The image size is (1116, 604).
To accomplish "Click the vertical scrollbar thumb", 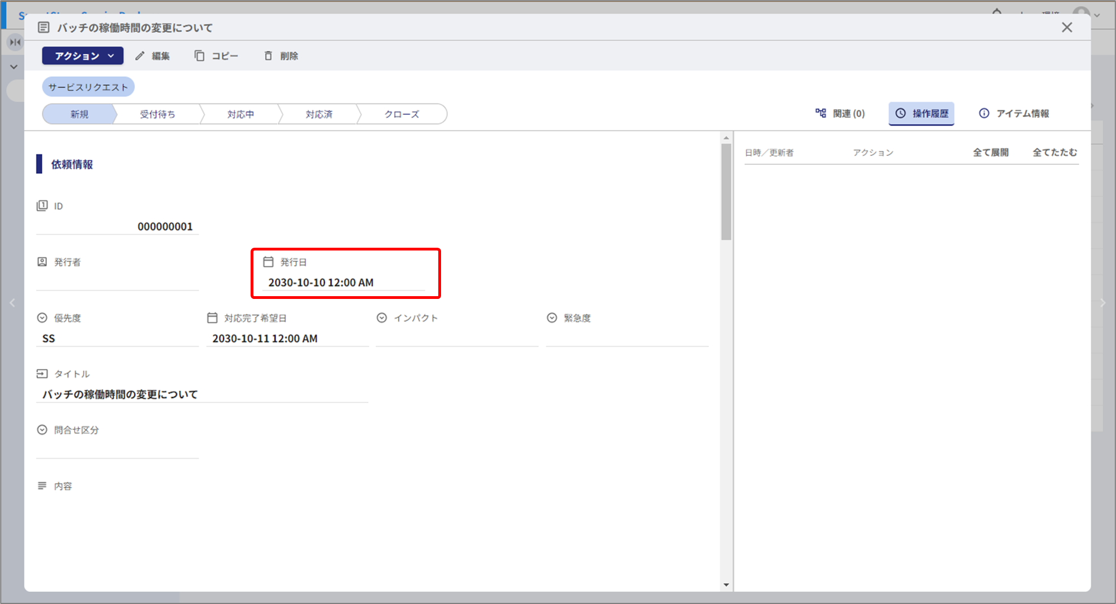I will click(x=726, y=192).
